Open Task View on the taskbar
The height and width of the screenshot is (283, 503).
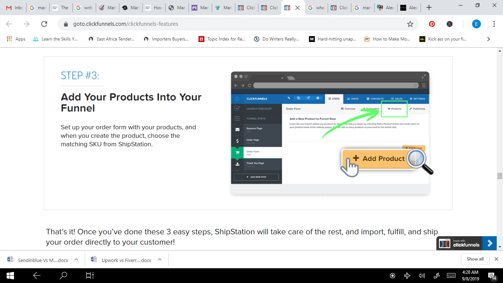click(x=90, y=276)
